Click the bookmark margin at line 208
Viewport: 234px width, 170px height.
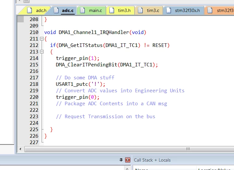(x=20, y=19)
